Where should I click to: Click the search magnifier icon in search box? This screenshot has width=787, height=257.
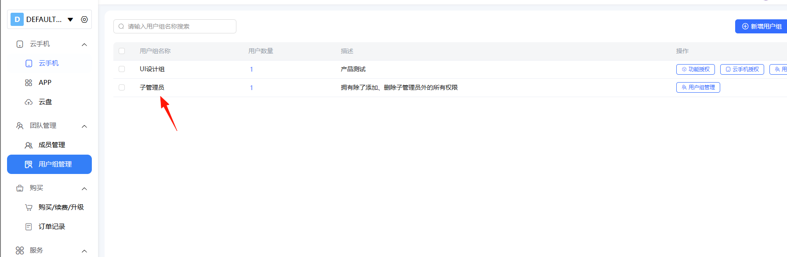pos(121,26)
